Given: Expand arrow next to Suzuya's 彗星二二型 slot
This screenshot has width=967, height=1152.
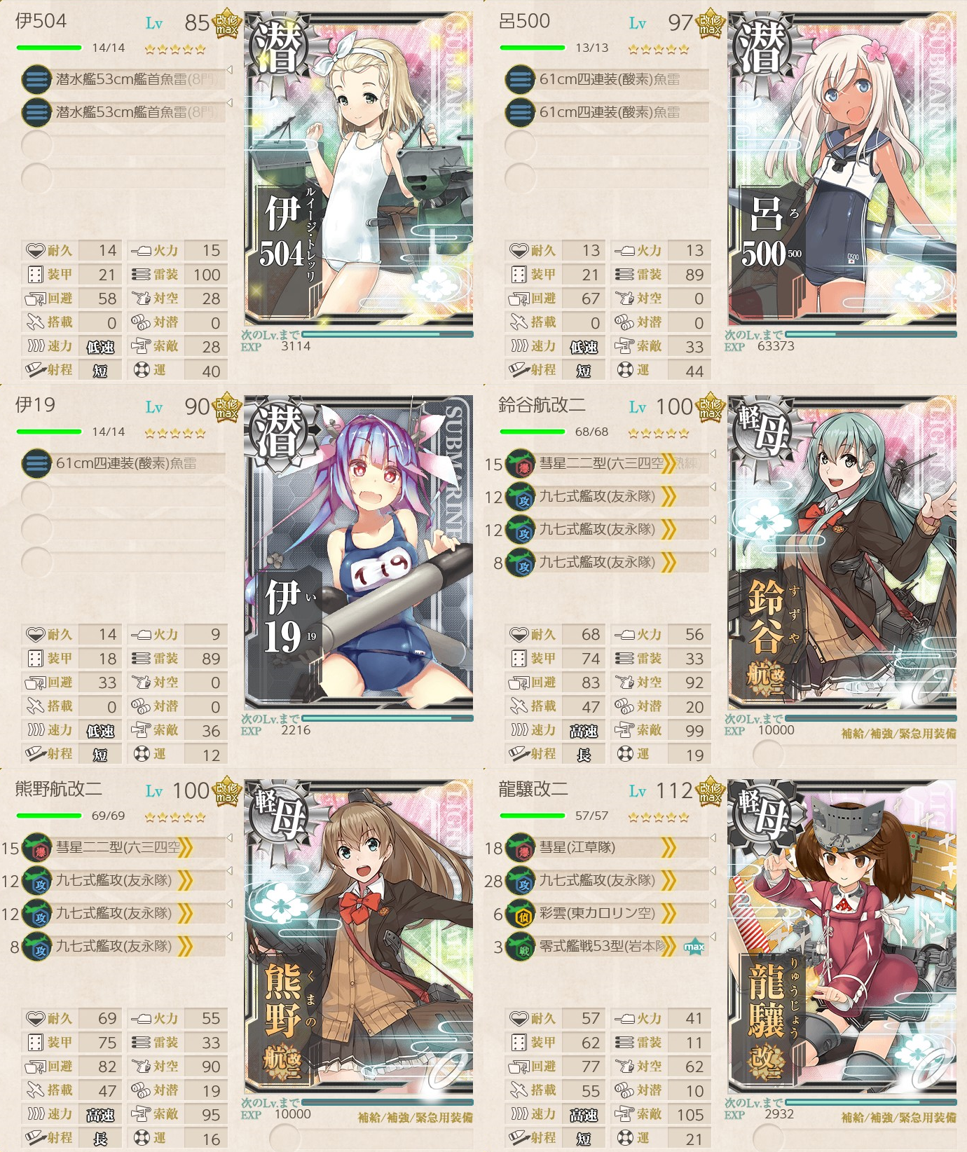Looking at the screenshot, I should (x=713, y=453).
